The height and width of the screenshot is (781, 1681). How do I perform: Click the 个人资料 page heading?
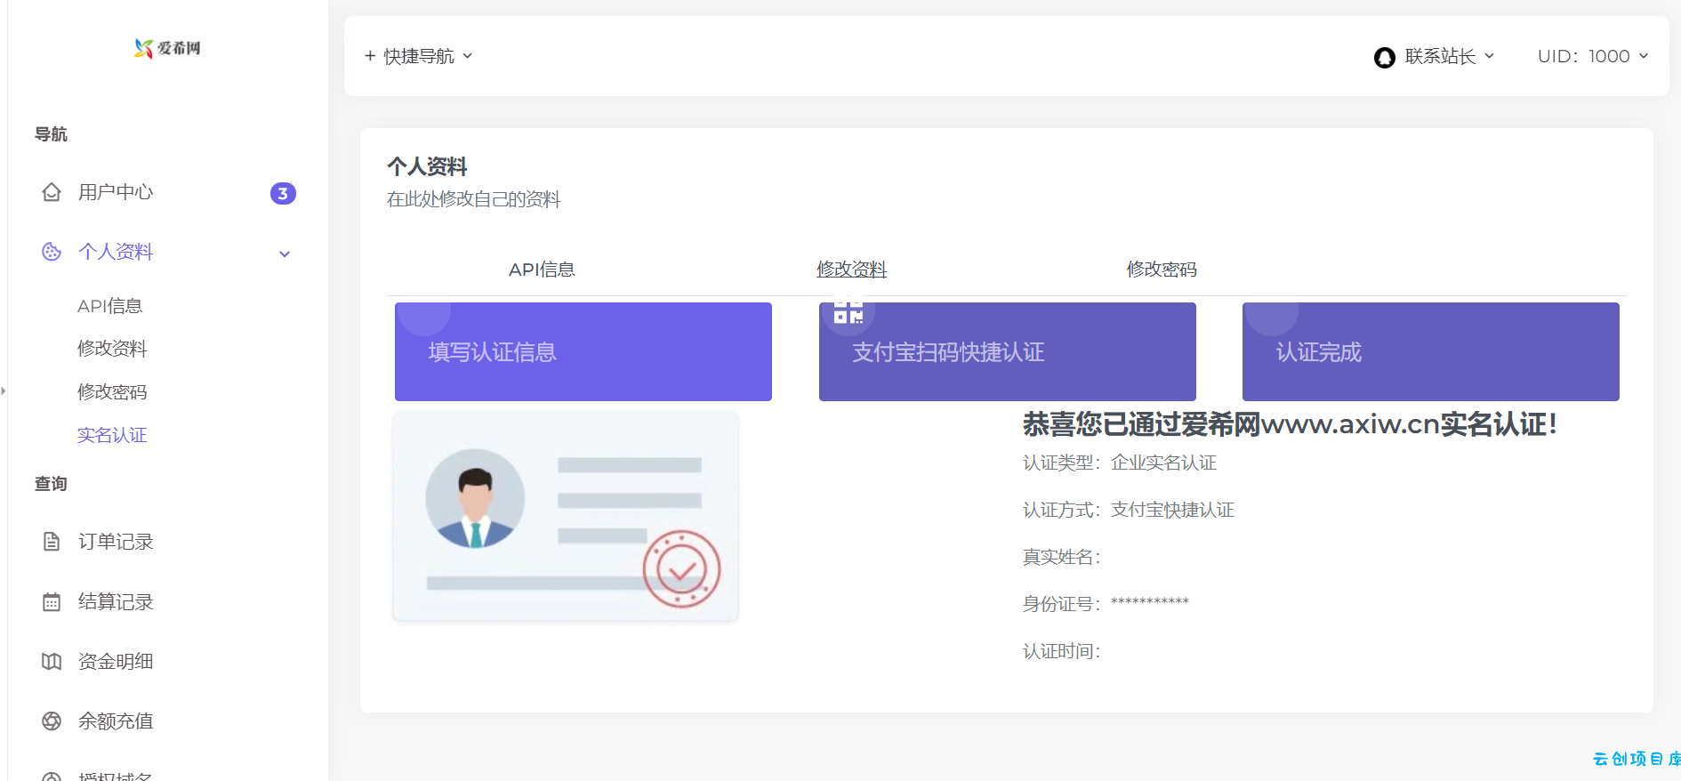427,166
